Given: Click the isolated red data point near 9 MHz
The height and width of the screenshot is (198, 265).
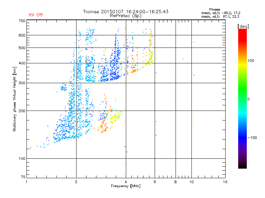Looking at the screenshot, I should 183,59.
